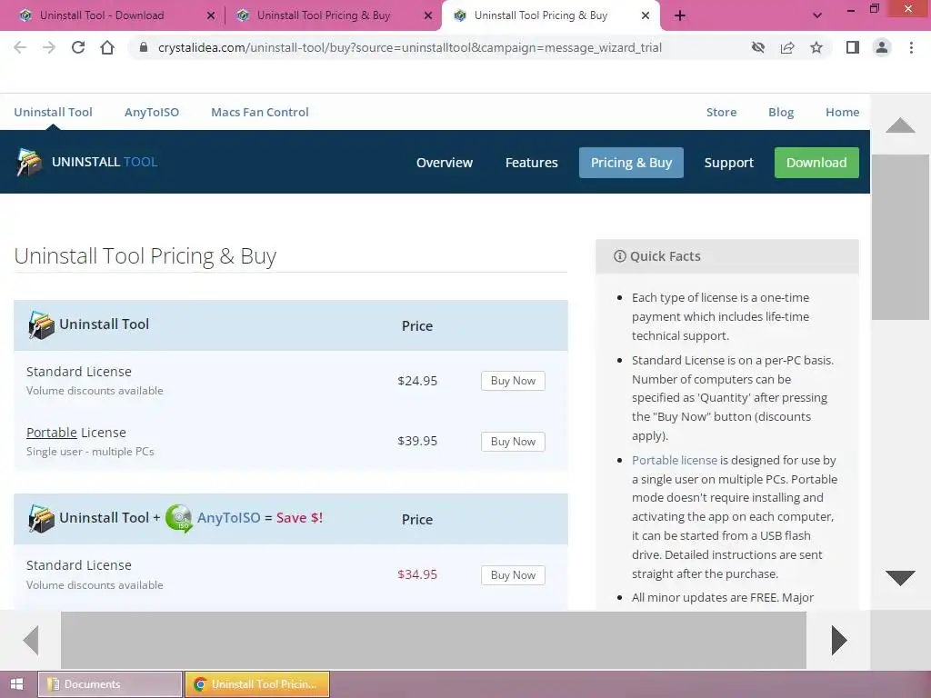931x698 pixels.
Task: Open a new browser tab
Action: pyautogui.click(x=680, y=15)
